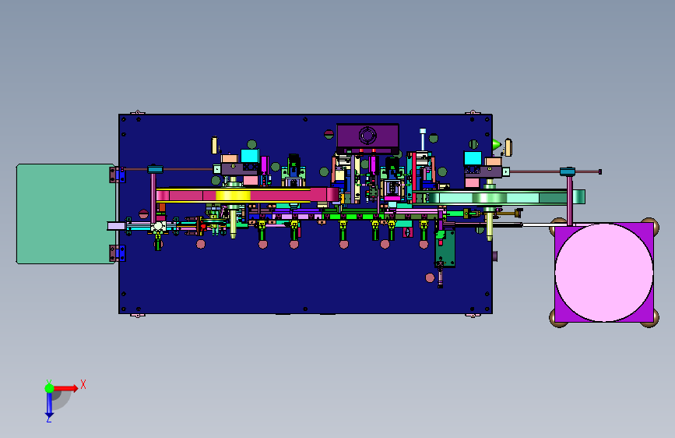
Task: Select the teal clamp on the left thin rod
Action: click(x=155, y=169)
